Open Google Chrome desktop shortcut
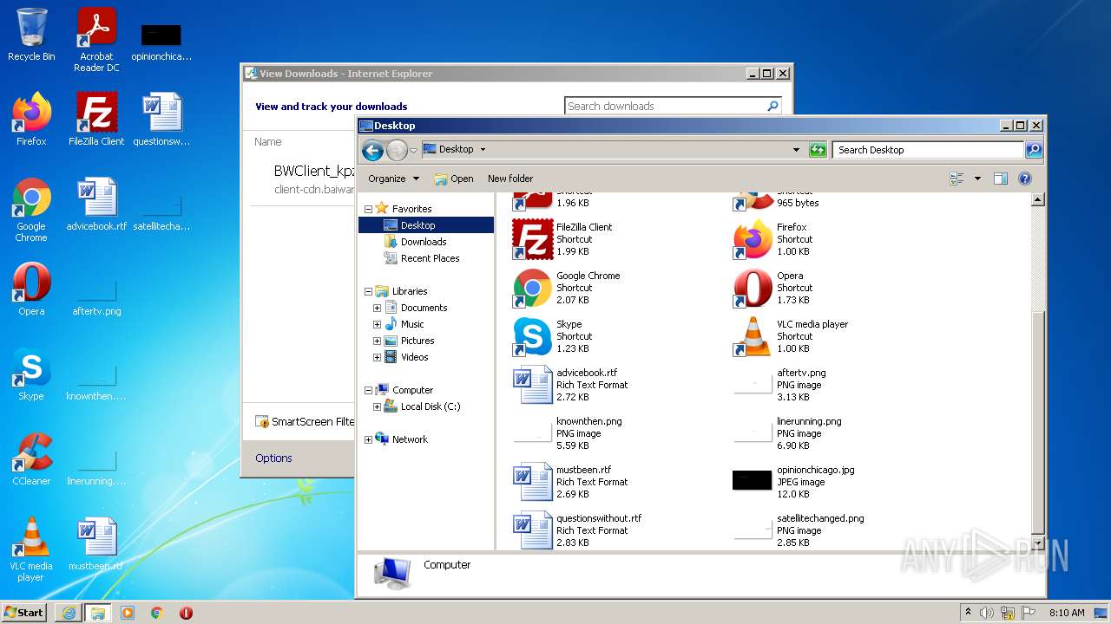Image resolution: width=1111 pixels, height=624 pixels. [31, 210]
